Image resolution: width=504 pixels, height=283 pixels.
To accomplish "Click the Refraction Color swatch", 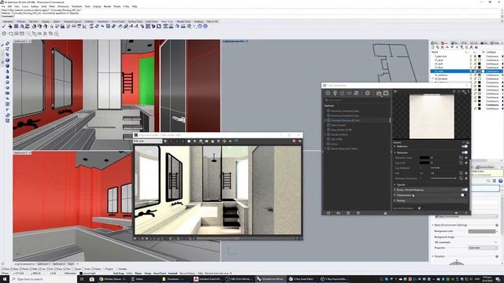I will pos(424,157).
